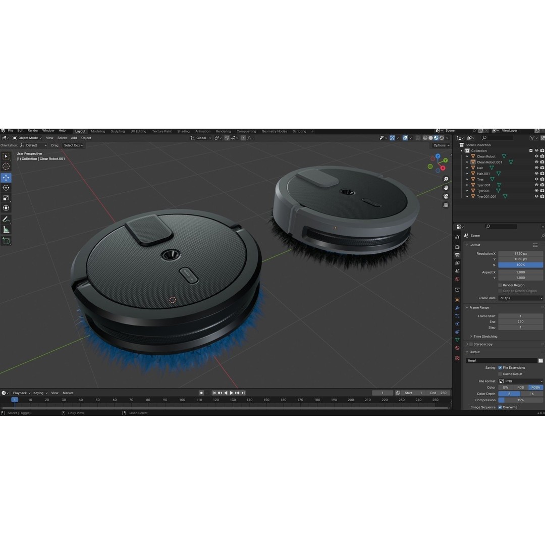Click the Resolution X field
Viewport: 545px width, 545px height.
[520, 254]
